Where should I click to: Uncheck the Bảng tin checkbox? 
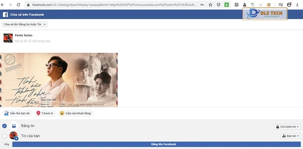pyautogui.click(x=4, y=126)
